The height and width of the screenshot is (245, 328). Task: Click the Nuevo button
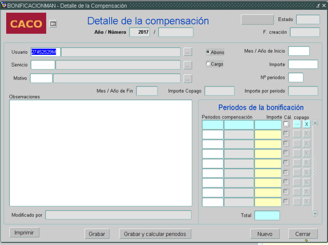point(265,234)
